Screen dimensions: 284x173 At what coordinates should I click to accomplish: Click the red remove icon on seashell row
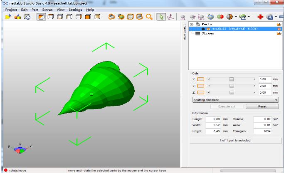pyautogui.click(x=279, y=29)
